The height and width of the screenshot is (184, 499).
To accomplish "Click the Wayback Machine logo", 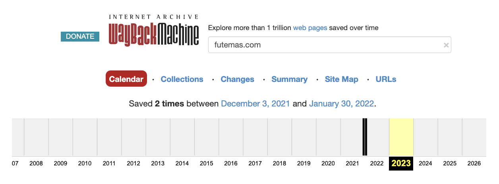I will 153,31.
